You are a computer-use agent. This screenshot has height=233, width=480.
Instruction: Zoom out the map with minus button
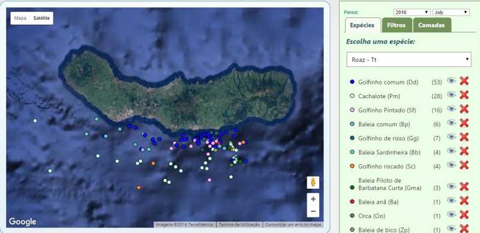pos(313,211)
